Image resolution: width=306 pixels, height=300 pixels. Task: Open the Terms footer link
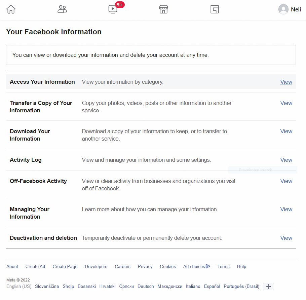pyautogui.click(x=224, y=266)
